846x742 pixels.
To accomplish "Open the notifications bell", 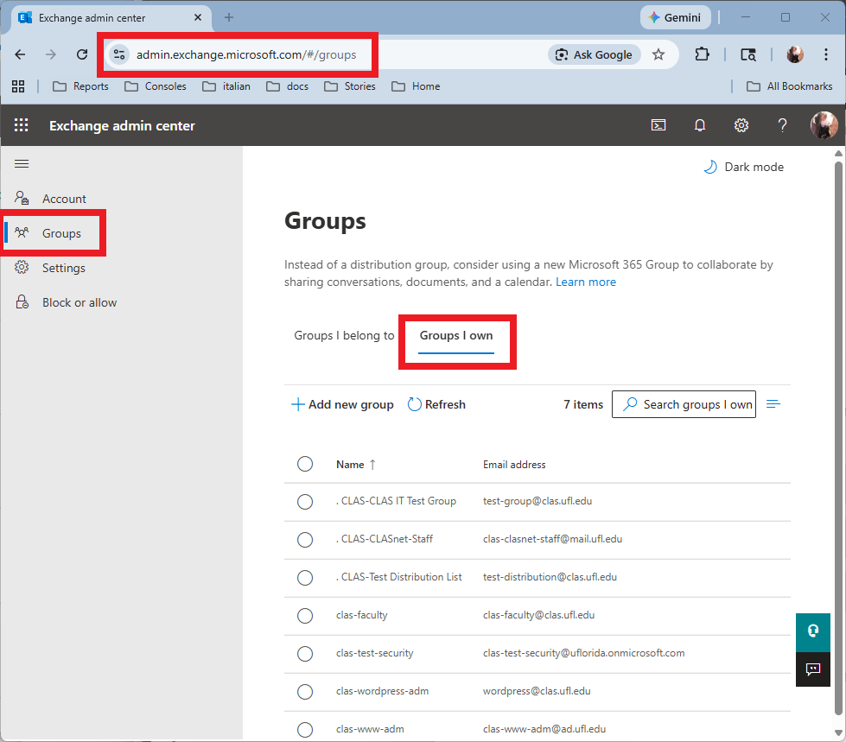I will [700, 125].
